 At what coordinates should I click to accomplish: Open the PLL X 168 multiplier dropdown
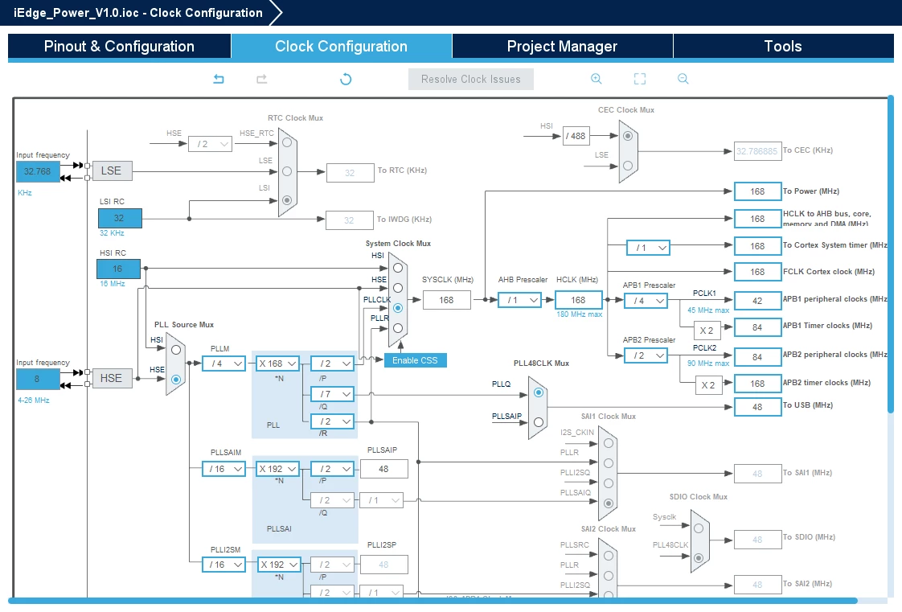pyautogui.click(x=278, y=364)
